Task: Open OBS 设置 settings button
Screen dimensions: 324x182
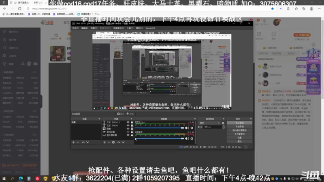Action: click(x=239, y=138)
